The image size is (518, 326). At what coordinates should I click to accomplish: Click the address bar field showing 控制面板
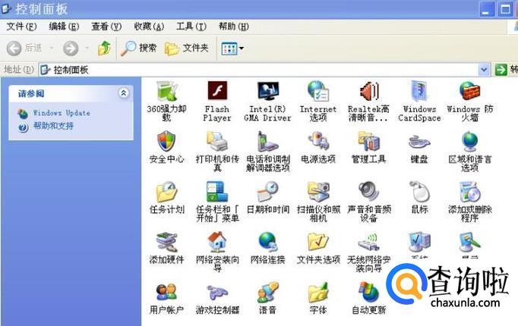tap(258, 70)
